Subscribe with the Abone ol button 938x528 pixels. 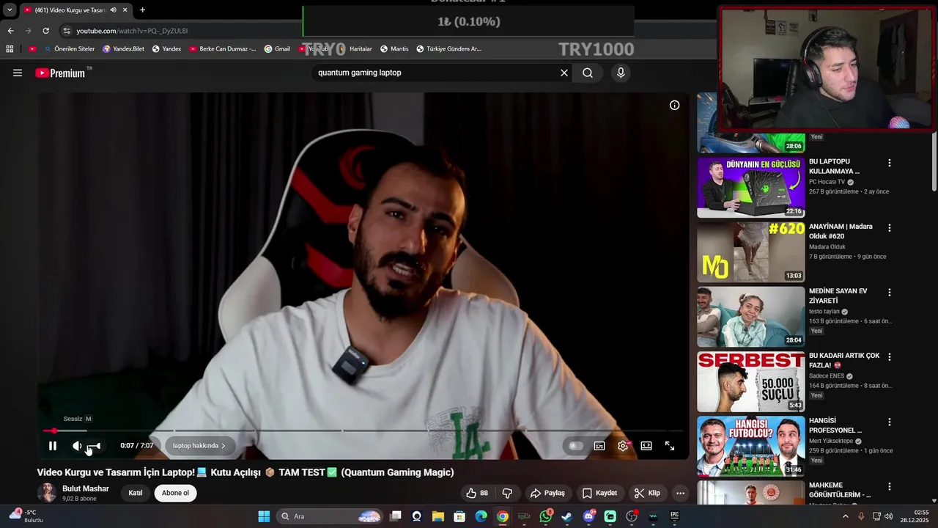point(175,493)
